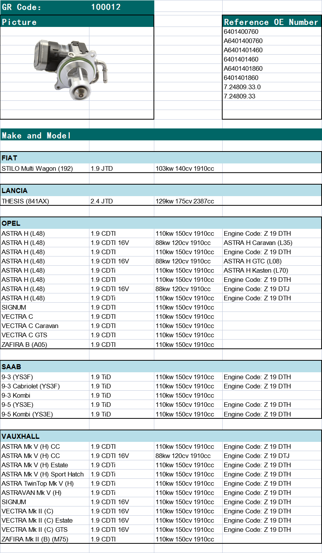Select '129kw 175cv 2387cc' power cell
Viewport: 322px width, 553px height.
(x=185, y=201)
